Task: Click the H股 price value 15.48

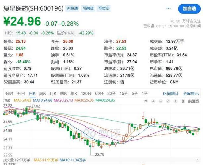Action: [21, 33]
